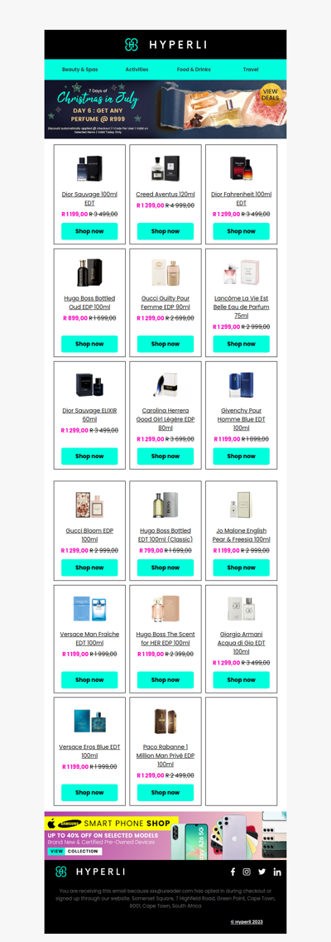331x942 pixels.
Task: Click the Versace Eros Blue product image
Action: point(89,722)
